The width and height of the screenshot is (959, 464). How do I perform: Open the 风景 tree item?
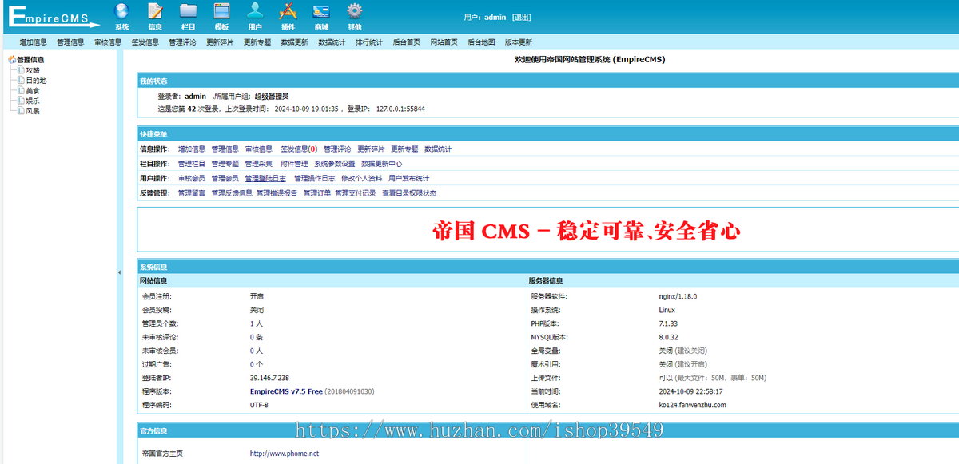click(x=33, y=111)
